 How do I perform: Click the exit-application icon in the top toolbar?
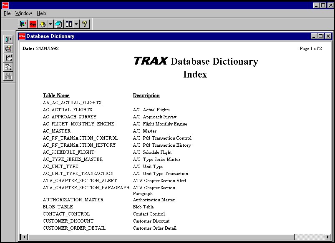coord(23,24)
